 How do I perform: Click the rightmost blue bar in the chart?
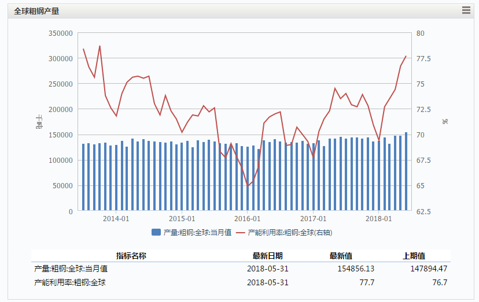coord(406,173)
